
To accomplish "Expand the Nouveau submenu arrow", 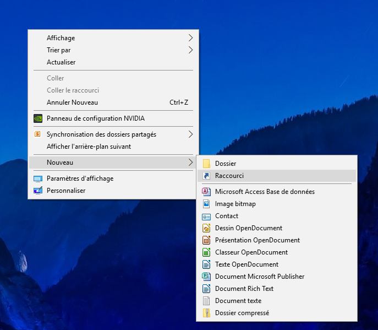I will [x=190, y=163].
